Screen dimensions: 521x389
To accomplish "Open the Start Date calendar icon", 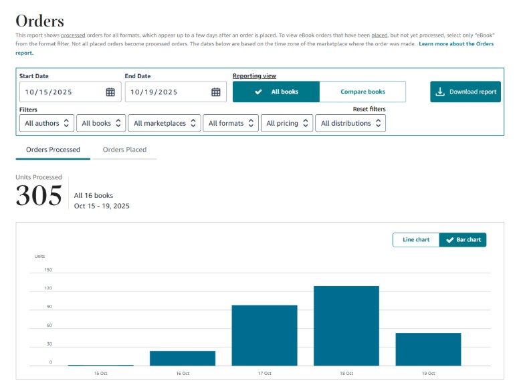I will click(x=110, y=92).
